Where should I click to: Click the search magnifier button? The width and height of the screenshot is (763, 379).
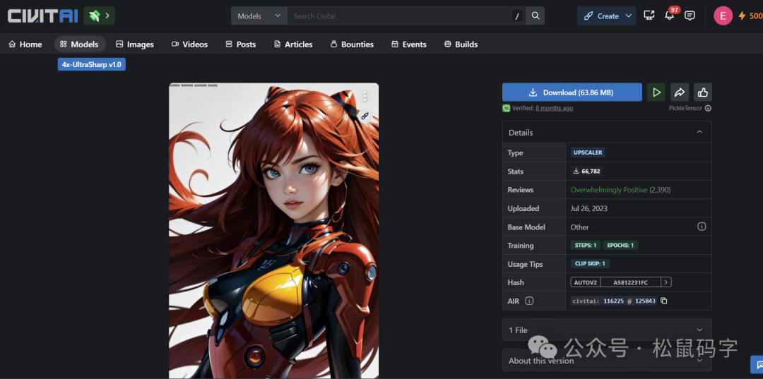point(536,16)
